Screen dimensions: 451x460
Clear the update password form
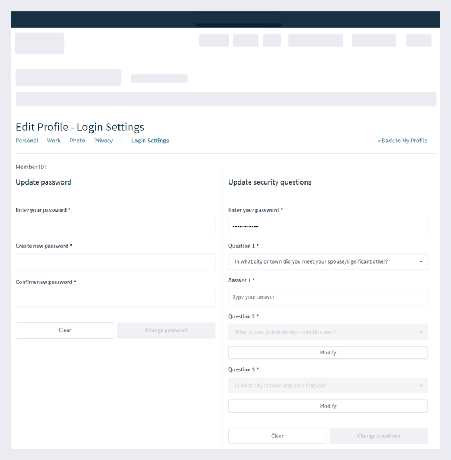65,330
